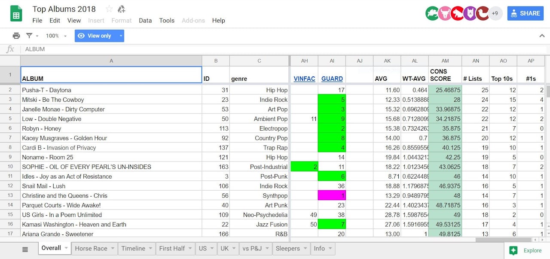Open the 100% zoom dropdown
Screen dimensions: 550x259
[x=56, y=36]
